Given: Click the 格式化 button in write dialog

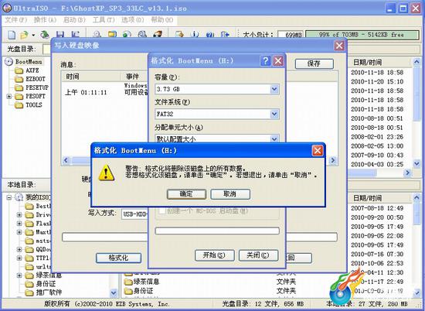Looking at the screenshot, I should (x=118, y=258).
